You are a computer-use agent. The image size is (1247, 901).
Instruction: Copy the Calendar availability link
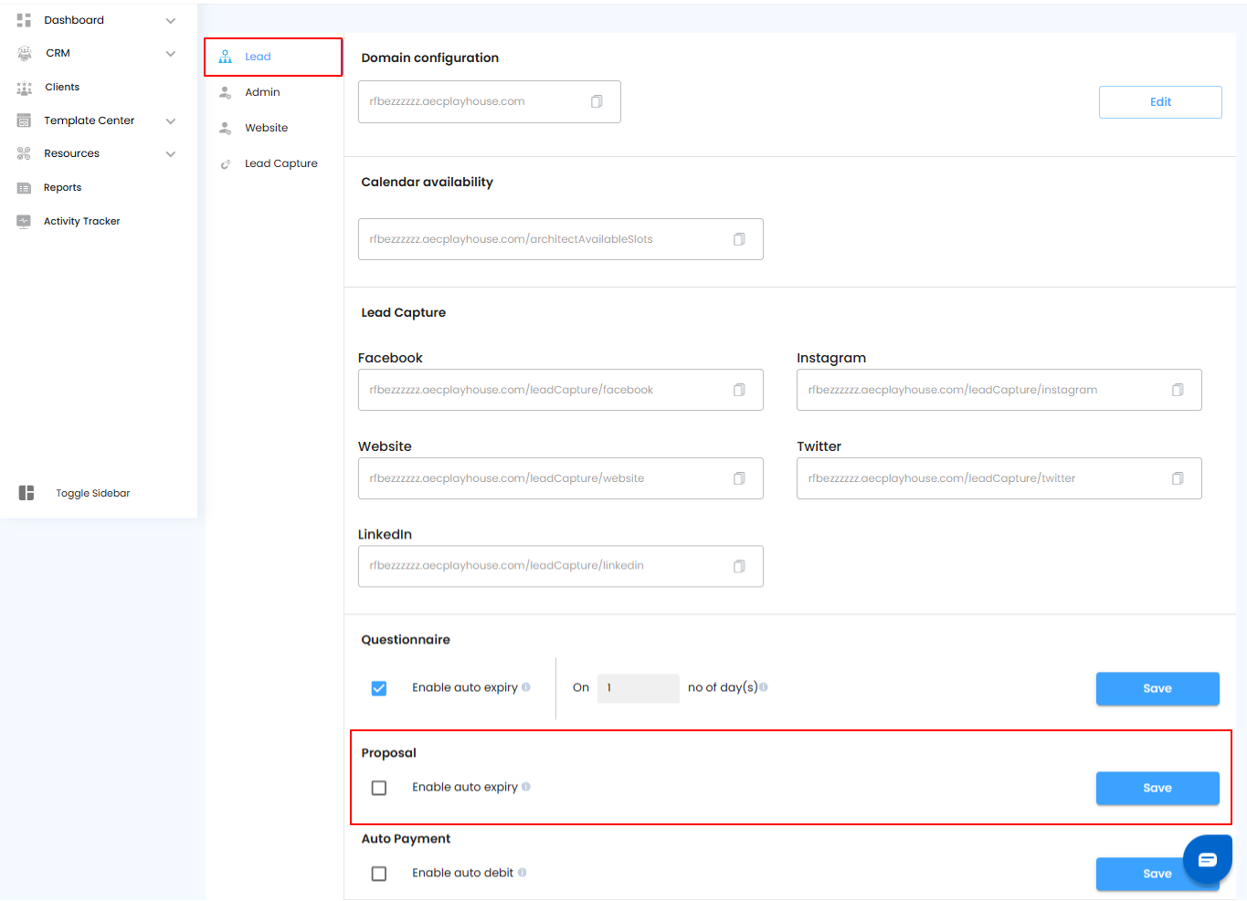click(739, 239)
